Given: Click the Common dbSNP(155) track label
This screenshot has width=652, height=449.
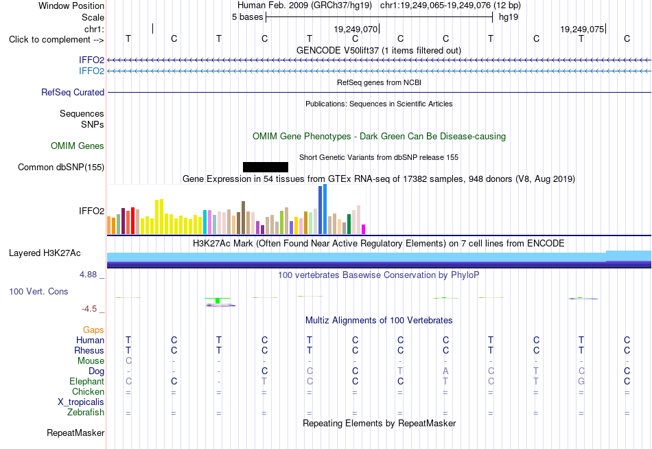Looking at the screenshot, I should pos(60,167).
